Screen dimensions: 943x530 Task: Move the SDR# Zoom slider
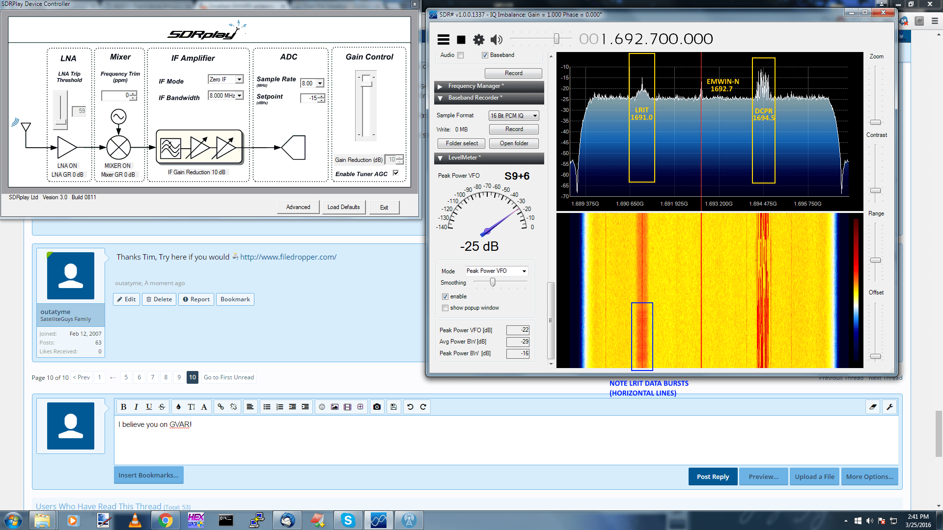click(x=876, y=122)
